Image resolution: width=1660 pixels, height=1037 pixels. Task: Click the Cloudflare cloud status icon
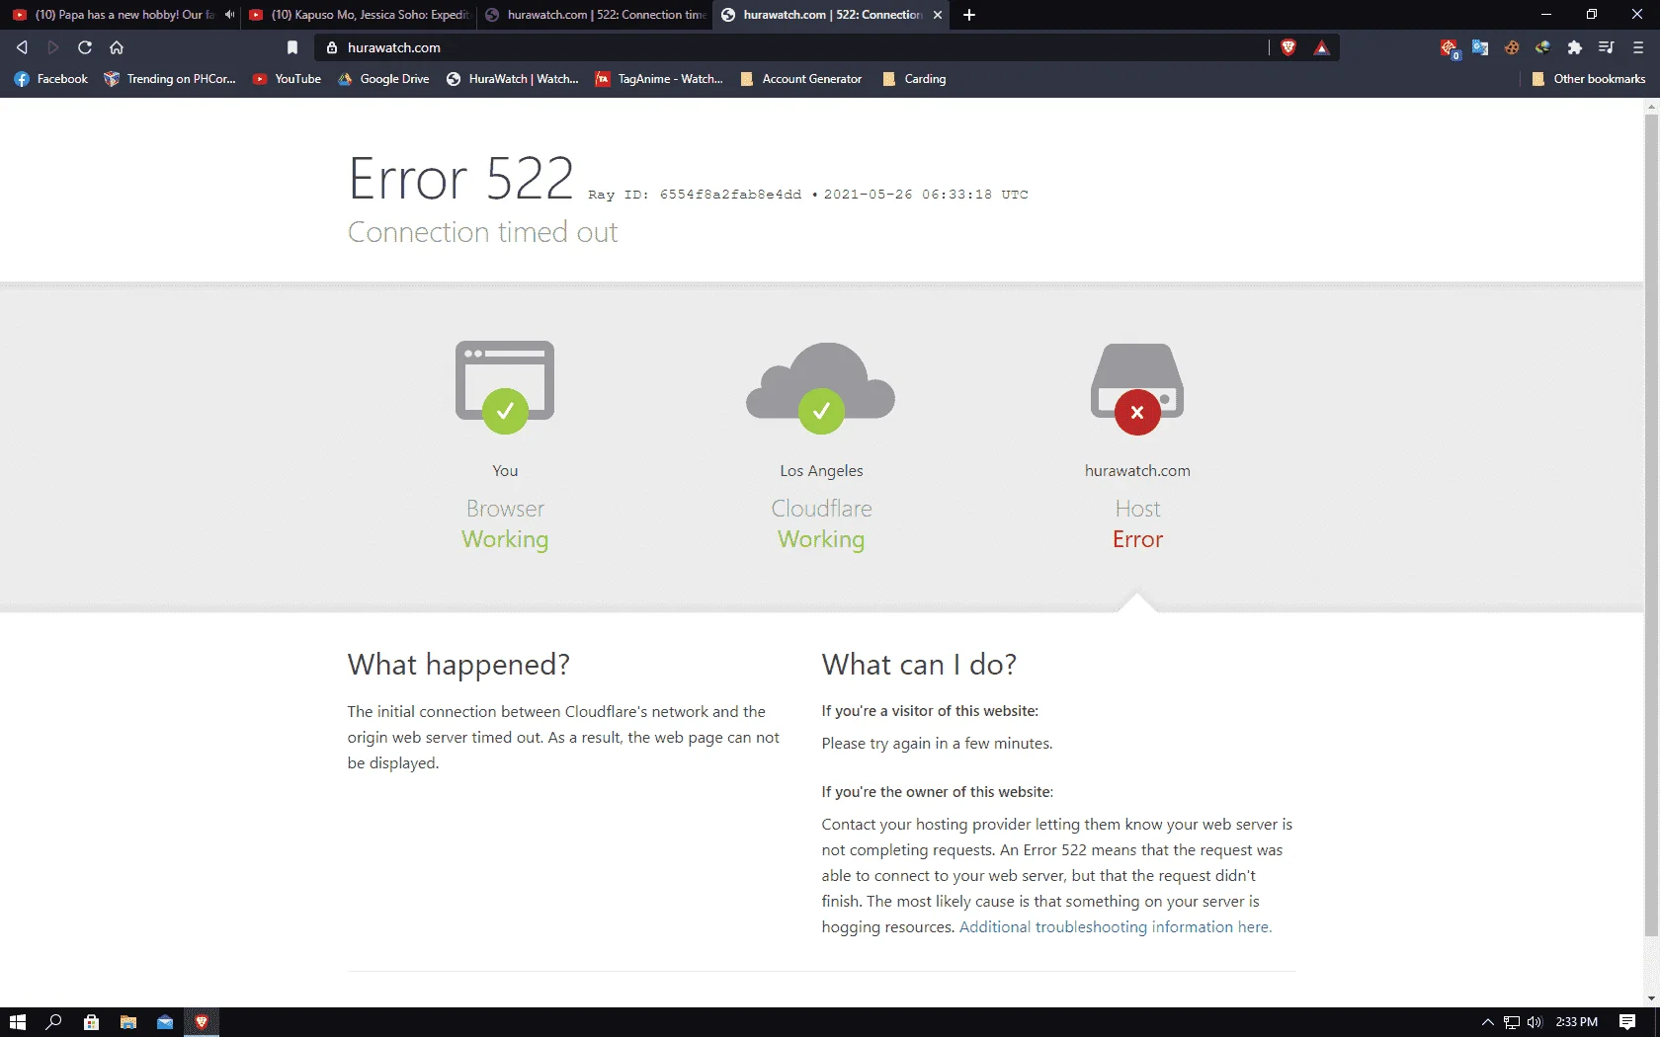pyautogui.click(x=821, y=387)
